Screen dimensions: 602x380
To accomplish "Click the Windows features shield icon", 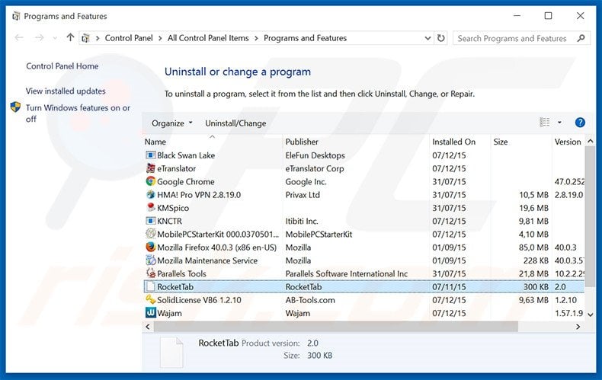I will tap(16, 107).
